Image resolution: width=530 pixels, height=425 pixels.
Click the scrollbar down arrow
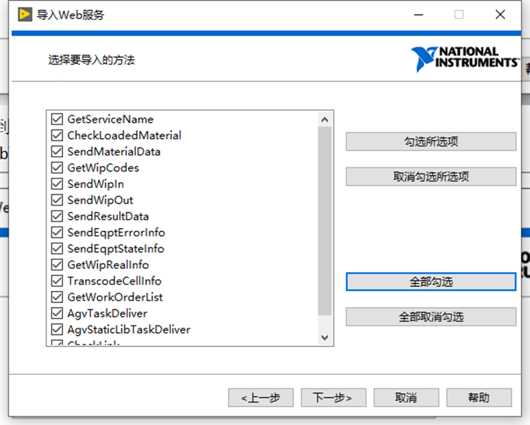[x=325, y=337]
